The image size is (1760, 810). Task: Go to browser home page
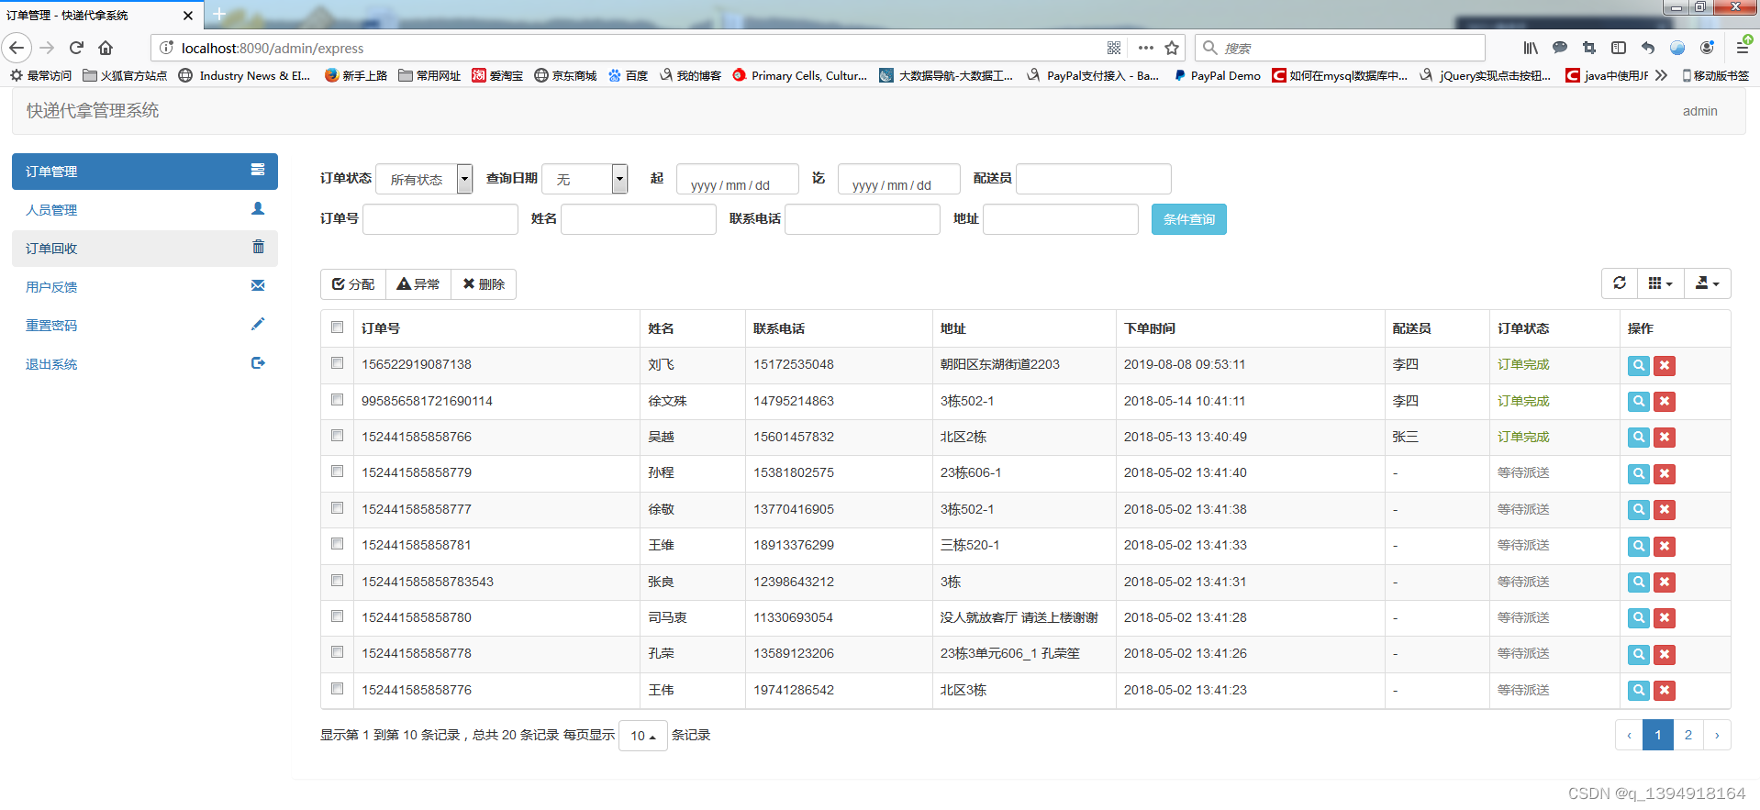coord(106,48)
